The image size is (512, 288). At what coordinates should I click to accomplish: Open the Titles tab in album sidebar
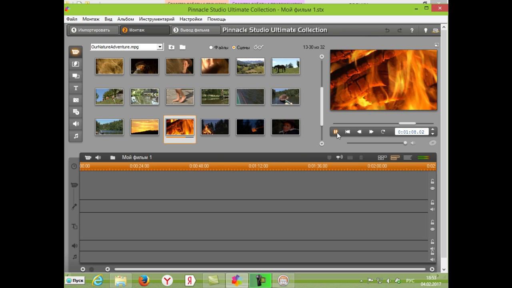click(x=76, y=88)
